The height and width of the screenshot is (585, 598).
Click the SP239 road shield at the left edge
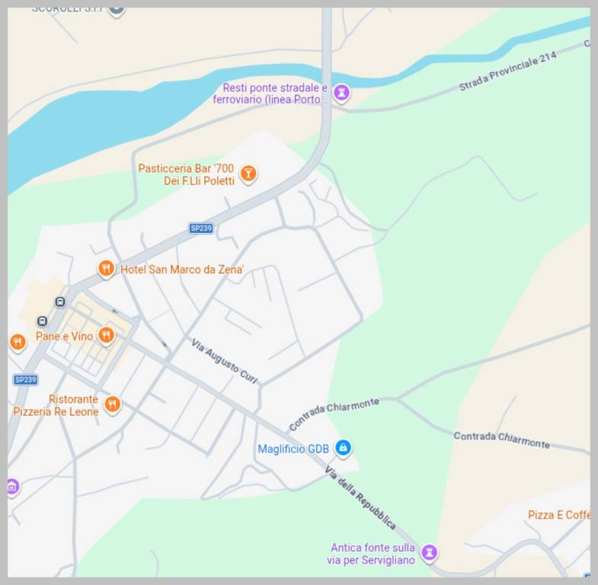(26, 380)
